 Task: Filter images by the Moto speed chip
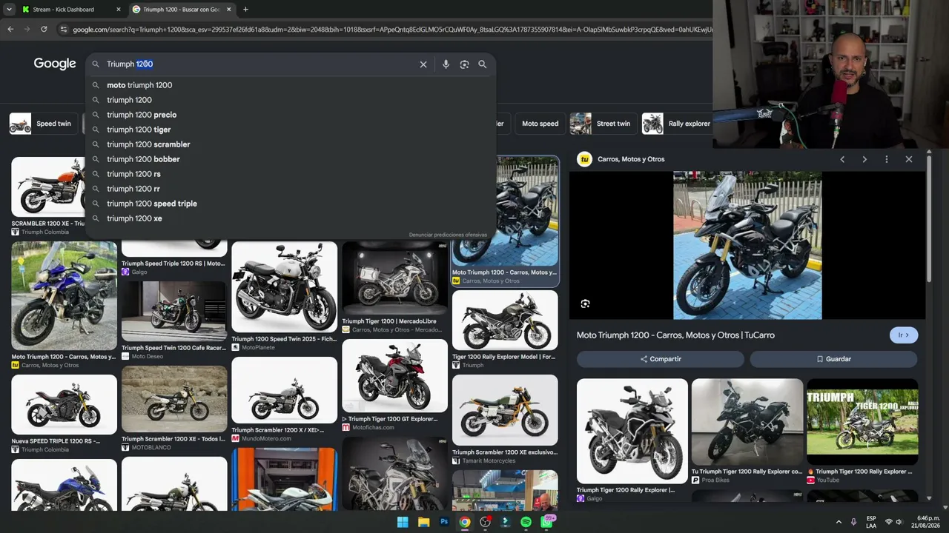[540, 124]
